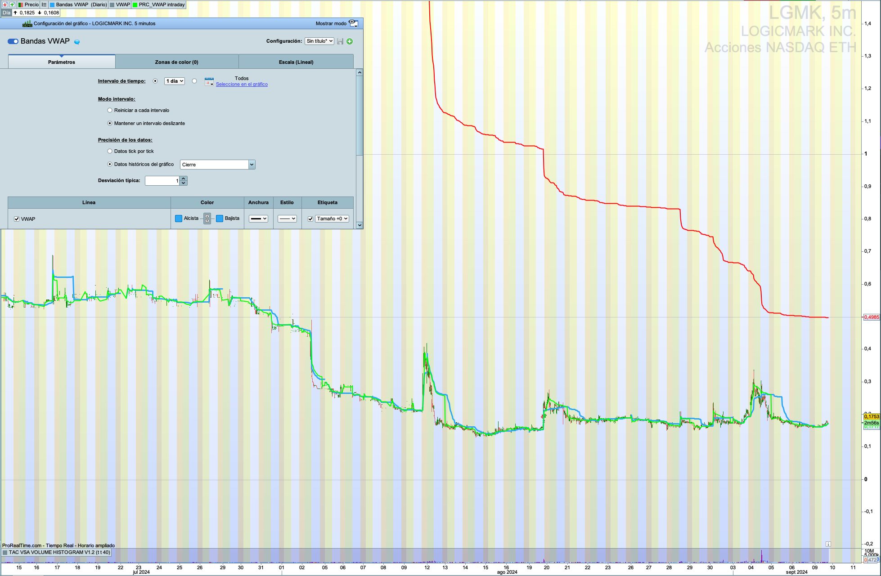Open the indicator list icon next to Precio

[x=44, y=4]
